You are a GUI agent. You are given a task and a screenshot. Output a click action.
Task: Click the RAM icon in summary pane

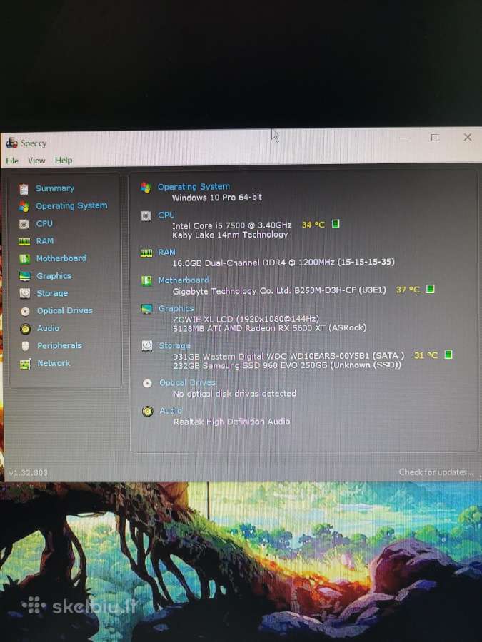(146, 253)
